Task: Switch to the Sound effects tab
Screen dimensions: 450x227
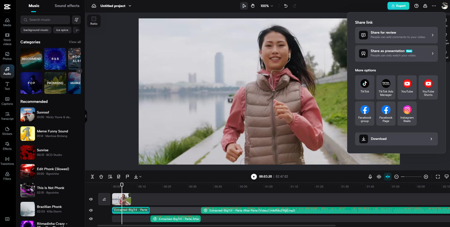Action: (x=67, y=6)
